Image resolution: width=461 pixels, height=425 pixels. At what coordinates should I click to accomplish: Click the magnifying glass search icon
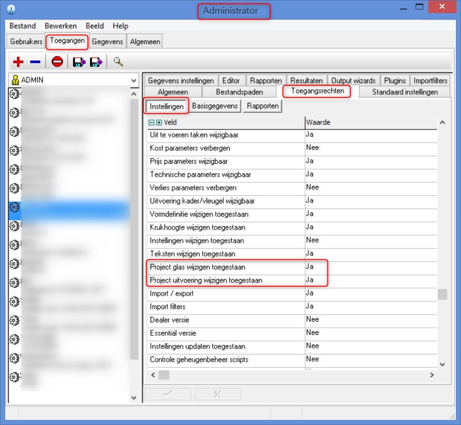pyautogui.click(x=118, y=62)
